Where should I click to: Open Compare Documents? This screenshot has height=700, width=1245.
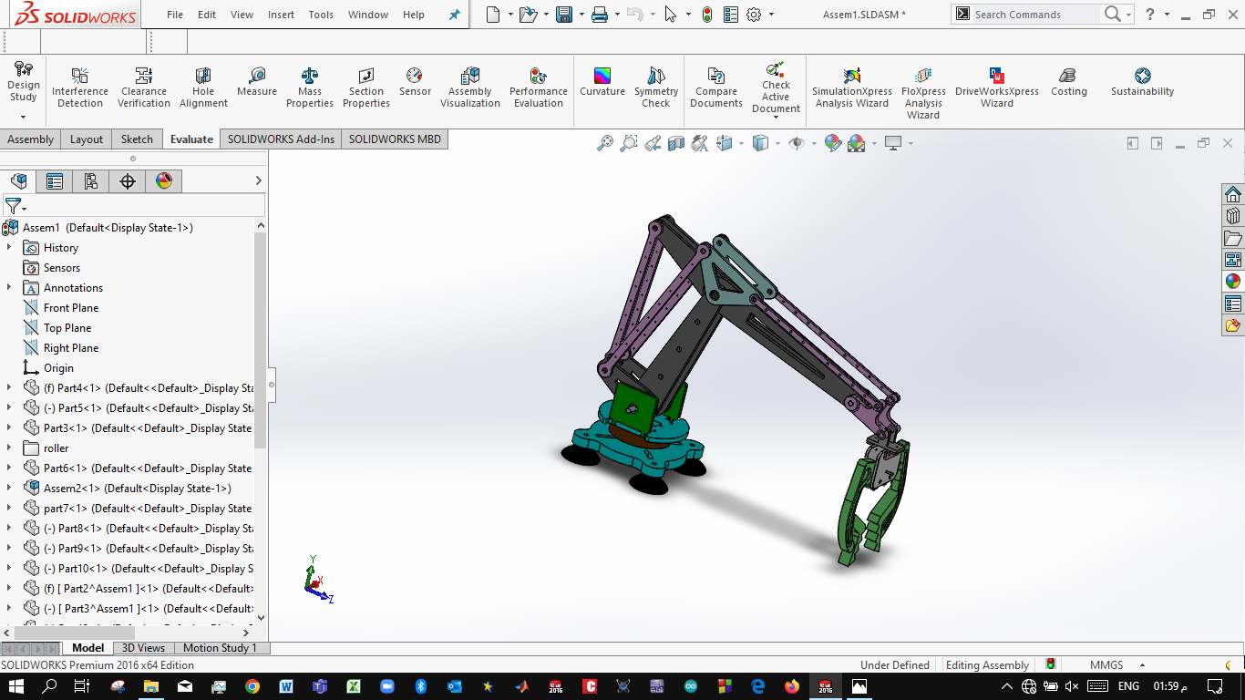pos(716,87)
